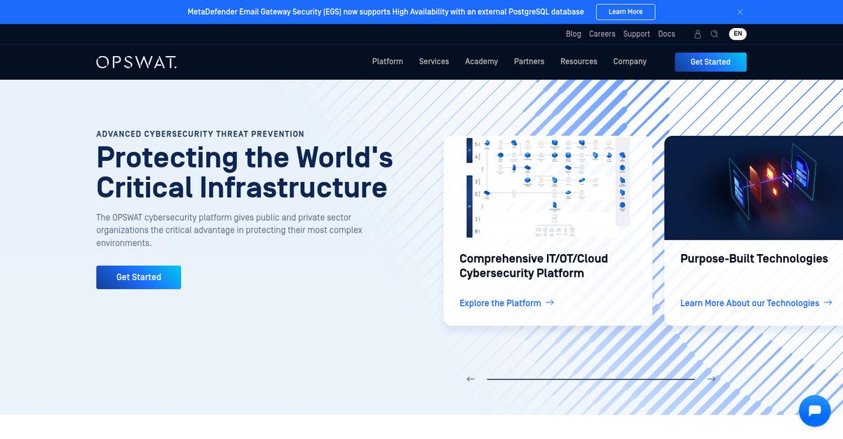Open the Docs link

coord(666,34)
